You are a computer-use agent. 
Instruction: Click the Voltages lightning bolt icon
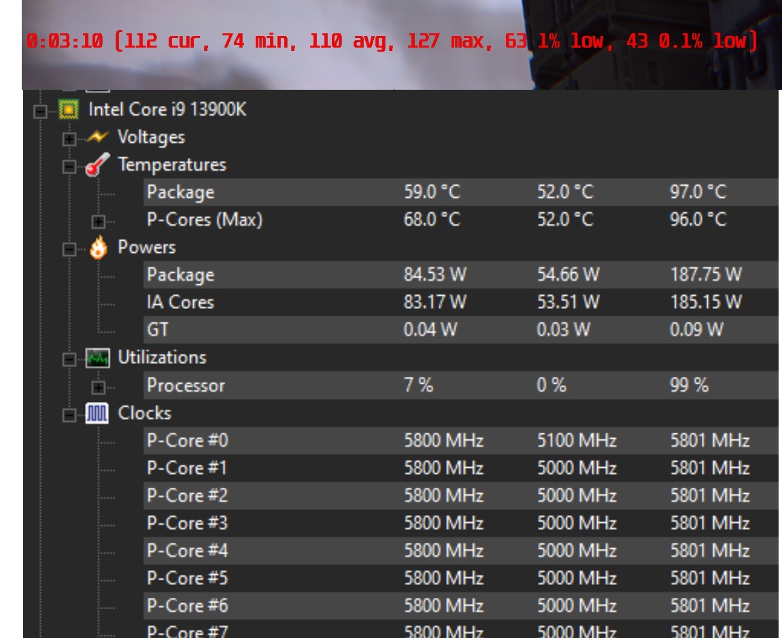coord(97,136)
